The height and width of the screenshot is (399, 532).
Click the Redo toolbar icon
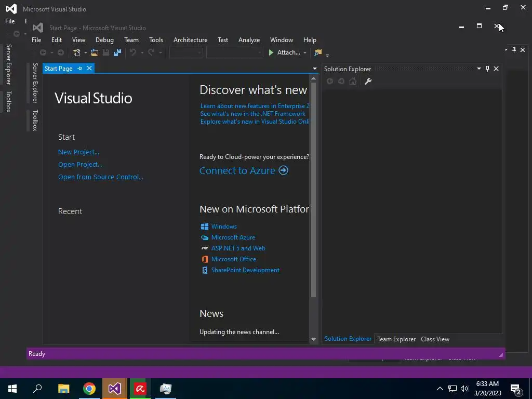pos(151,52)
